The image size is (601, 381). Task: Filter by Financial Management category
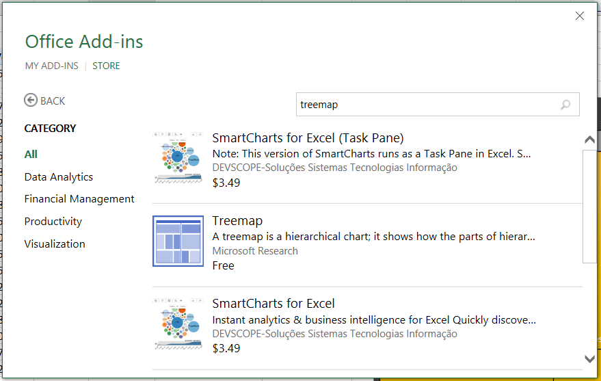[79, 199]
